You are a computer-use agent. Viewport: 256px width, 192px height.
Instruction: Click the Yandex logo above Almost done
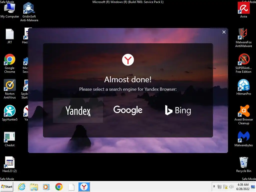pyautogui.click(x=128, y=60)
